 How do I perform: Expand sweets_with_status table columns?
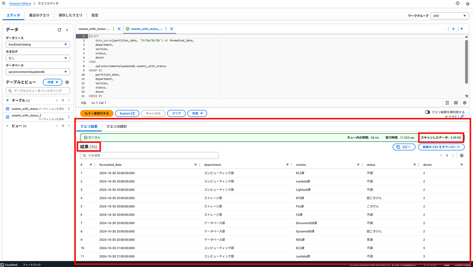[x=7, y=109]
